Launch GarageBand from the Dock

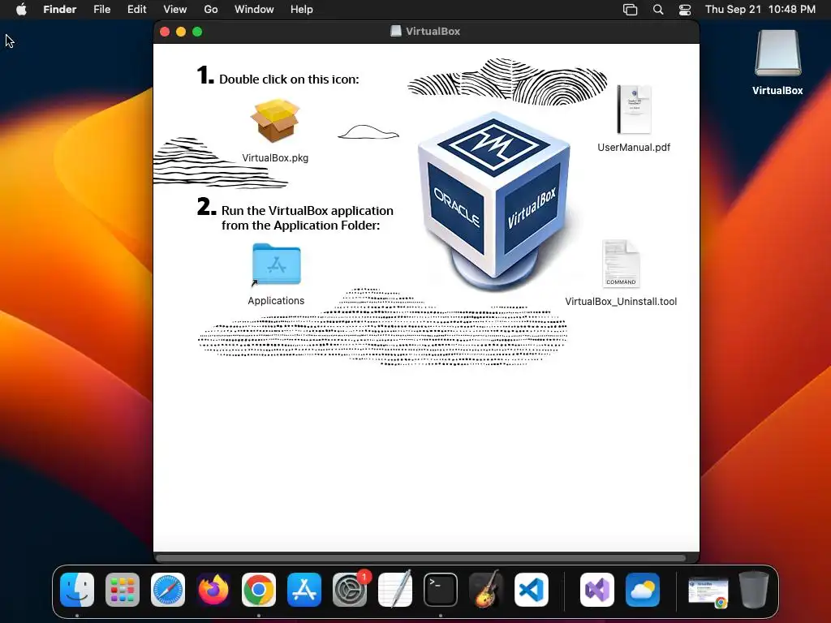tap(486, 590)
